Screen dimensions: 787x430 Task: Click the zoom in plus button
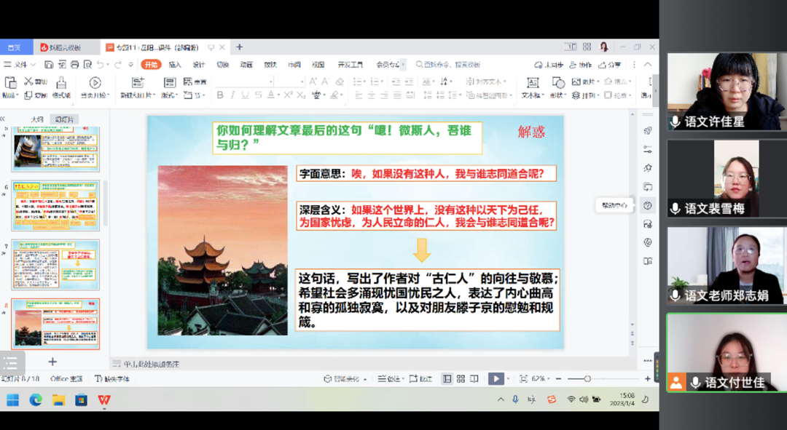(648, 379)
